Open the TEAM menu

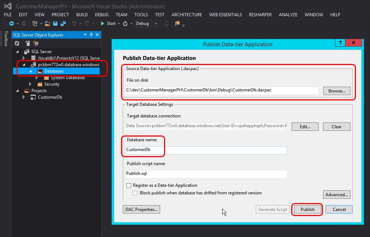(121, 15)
